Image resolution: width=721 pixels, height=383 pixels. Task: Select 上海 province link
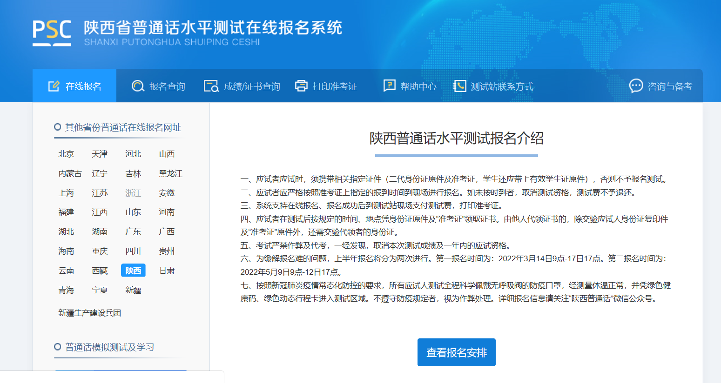click(x=66, y=193)
